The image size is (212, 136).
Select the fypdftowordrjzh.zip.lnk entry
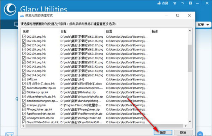click(x=41, y=113)
